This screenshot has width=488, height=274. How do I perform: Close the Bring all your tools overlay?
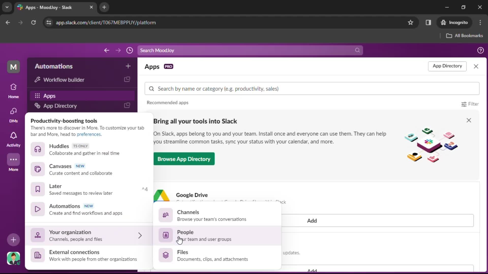tap(469, 121)
